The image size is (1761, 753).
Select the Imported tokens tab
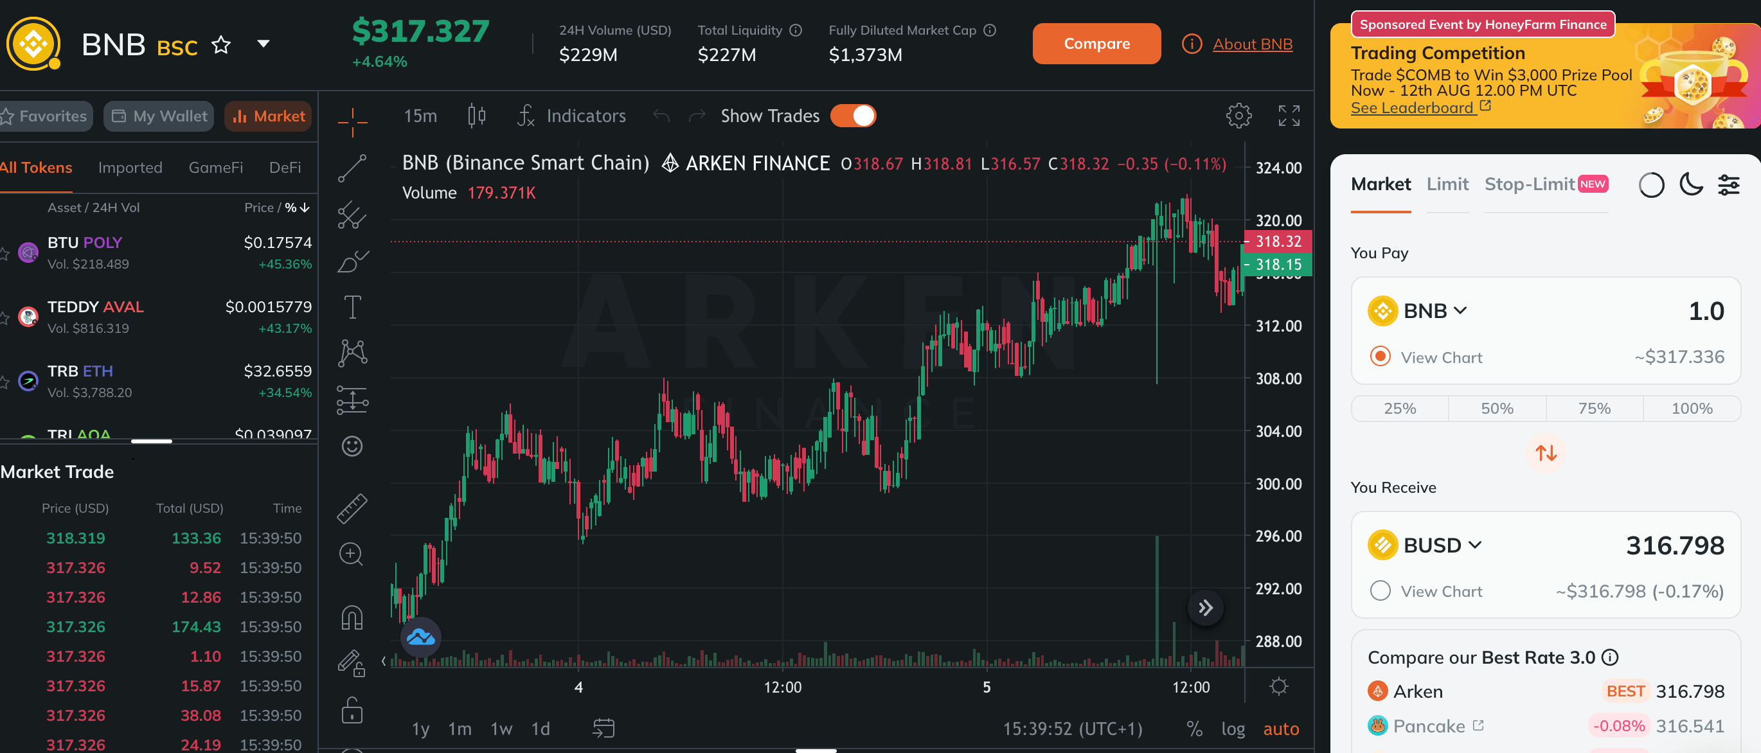tap(130, 168)
